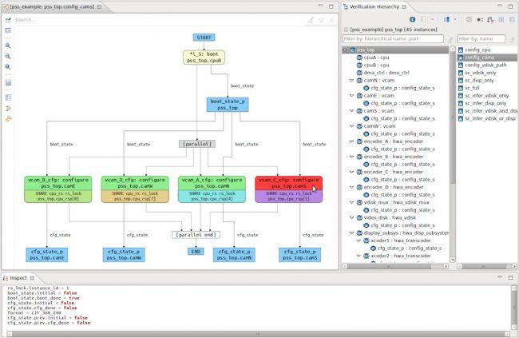This screenshot has width=519, height=338.
Task: Select video_disk : hwa_vdisk tree item
Action: [x=390, y=217]
